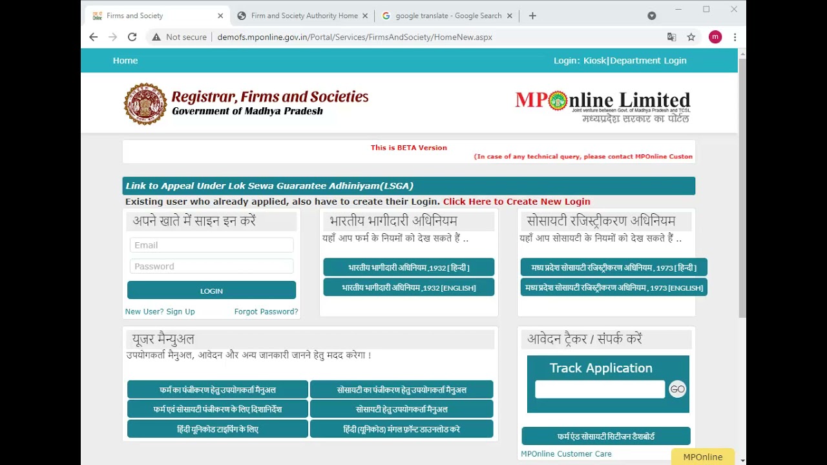Image resolution: width=827 pixels, height=465 pixels.
Task: Close the Firms and Society tab
Action: [x=220, y=15]
